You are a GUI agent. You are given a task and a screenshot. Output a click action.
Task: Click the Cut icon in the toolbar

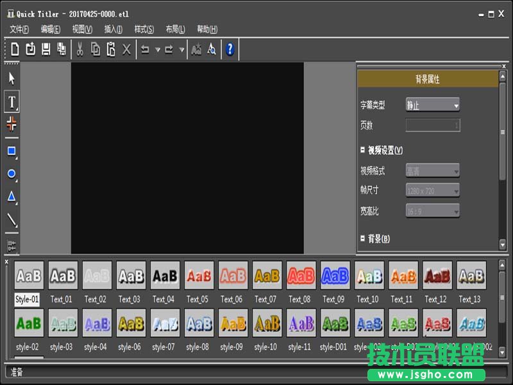(x=80, y=49)
